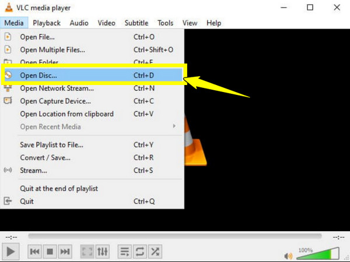Click the volume slider at 100%
The height and width of the screenshot is (262, 350).
[x=318, y=253]
